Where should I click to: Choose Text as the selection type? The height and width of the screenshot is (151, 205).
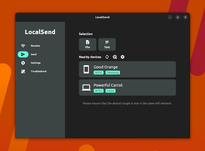click(107, 44)
